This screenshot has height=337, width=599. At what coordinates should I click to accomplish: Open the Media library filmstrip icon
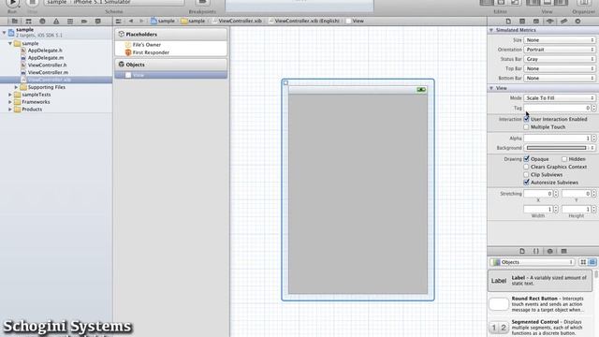pos(563,251)
